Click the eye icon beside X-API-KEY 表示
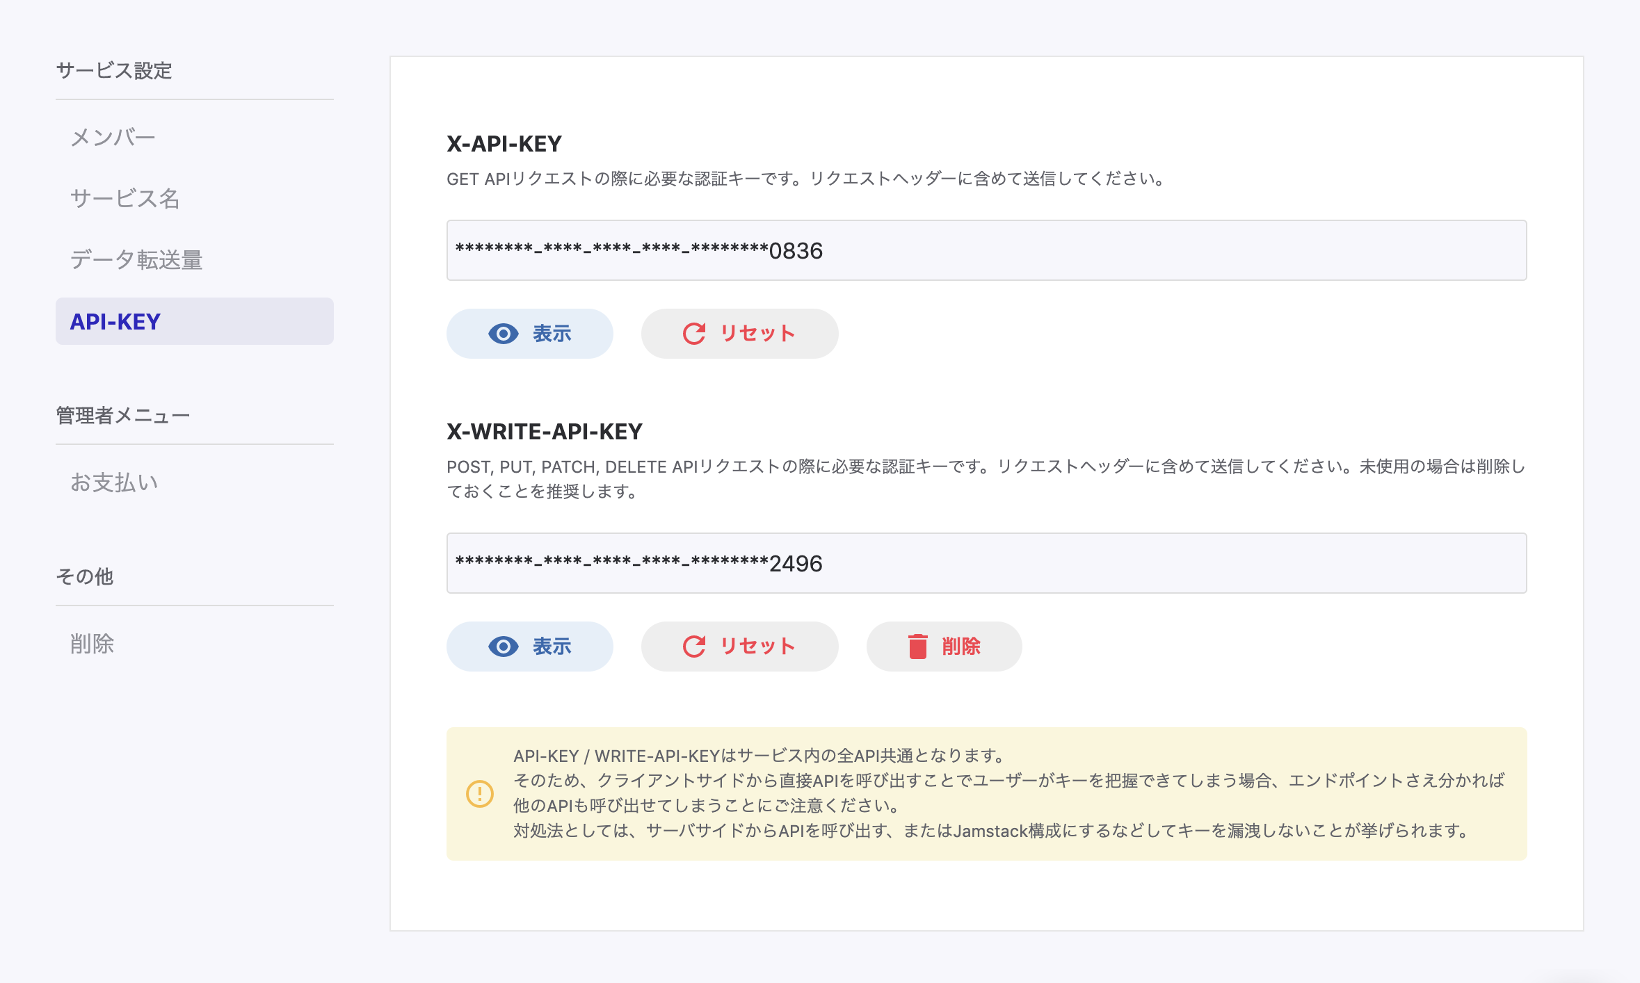The width and height of the screenshot is (1640, 983). [503, 334]
